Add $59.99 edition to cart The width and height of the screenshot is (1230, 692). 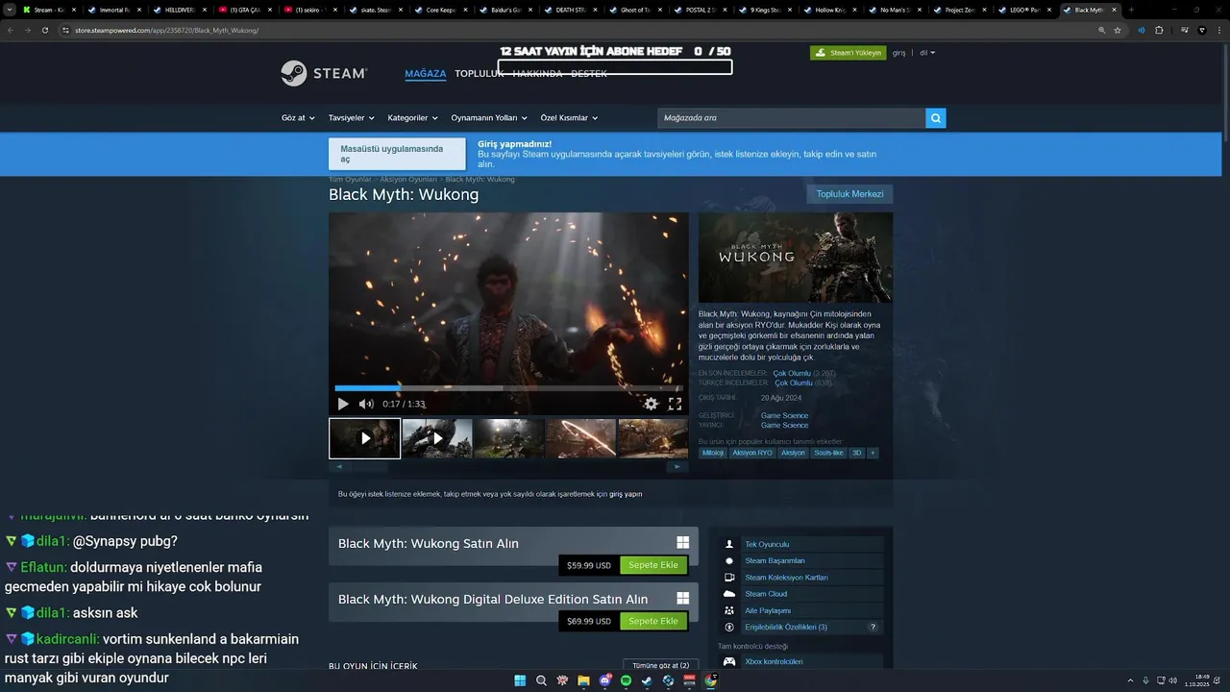pyautogui.click(x=653, y=565)
